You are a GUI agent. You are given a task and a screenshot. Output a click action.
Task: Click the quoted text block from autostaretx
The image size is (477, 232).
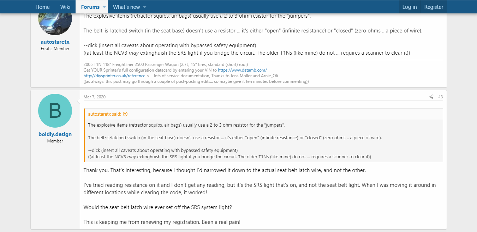pos(263,141)
